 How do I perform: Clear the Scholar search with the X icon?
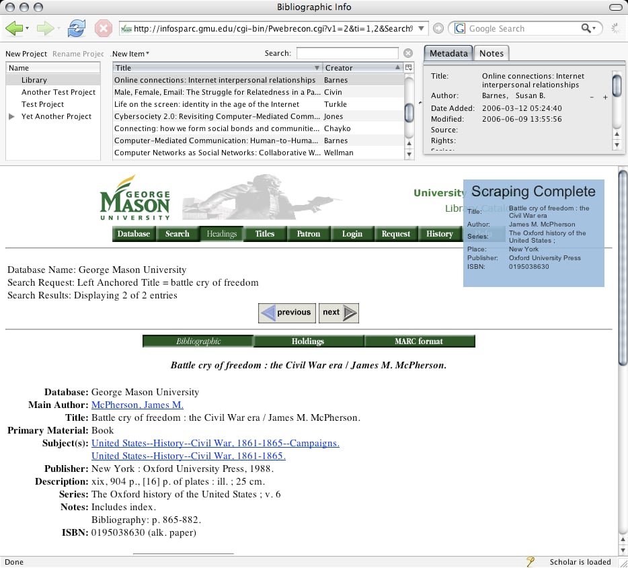coord(407,53)
